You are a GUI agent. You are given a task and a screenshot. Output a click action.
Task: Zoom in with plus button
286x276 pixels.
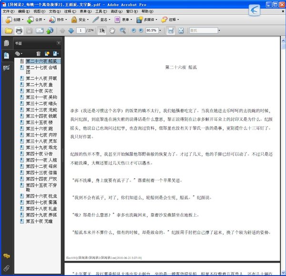(x=141, y=31)
